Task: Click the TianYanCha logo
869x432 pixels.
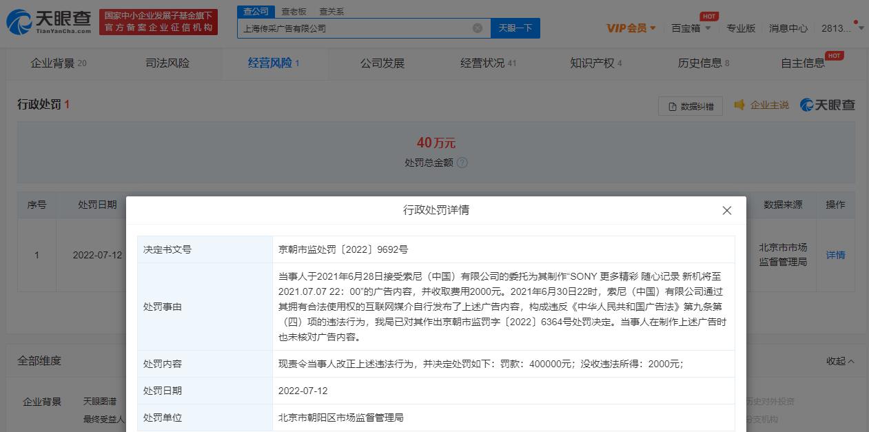Action: pos(48,22)
